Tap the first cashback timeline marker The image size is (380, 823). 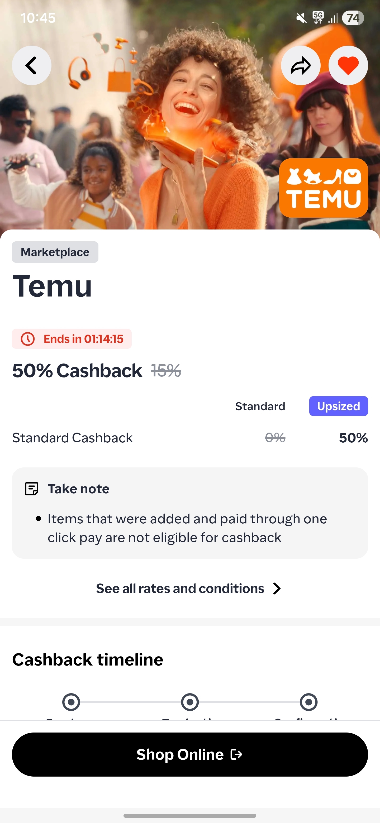point(71,702)
